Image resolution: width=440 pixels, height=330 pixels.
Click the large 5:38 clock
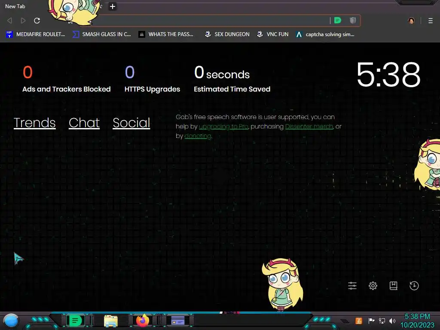point(388,75)
